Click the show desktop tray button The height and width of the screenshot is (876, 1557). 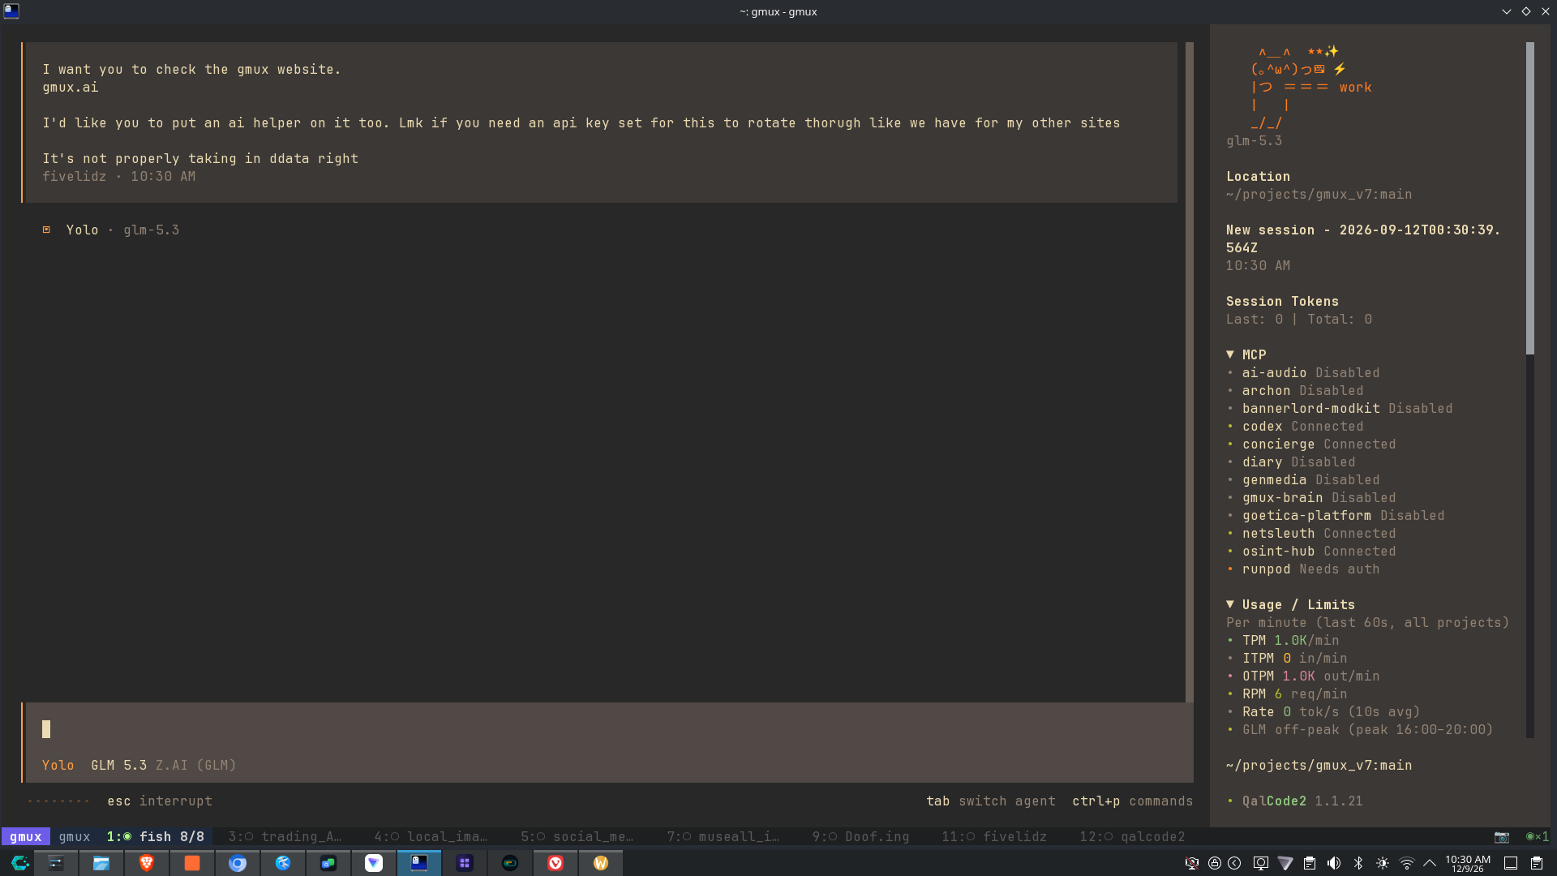click(x=1511, y=863)
